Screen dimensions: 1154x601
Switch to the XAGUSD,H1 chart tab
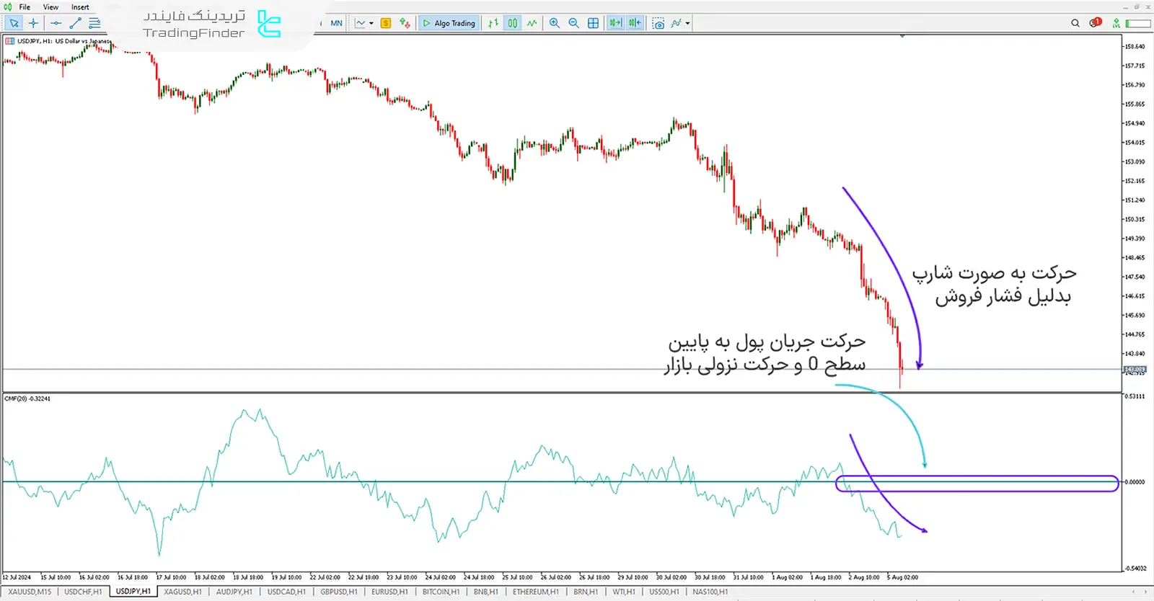point(182,592)
